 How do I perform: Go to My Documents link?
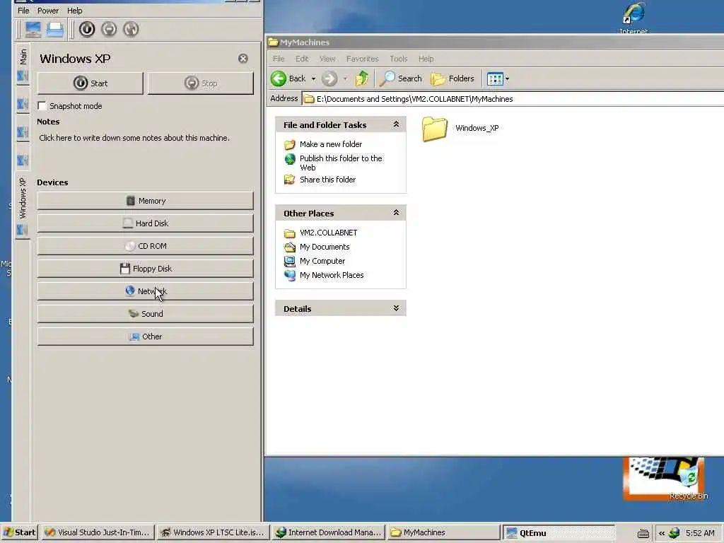(325, 247)
